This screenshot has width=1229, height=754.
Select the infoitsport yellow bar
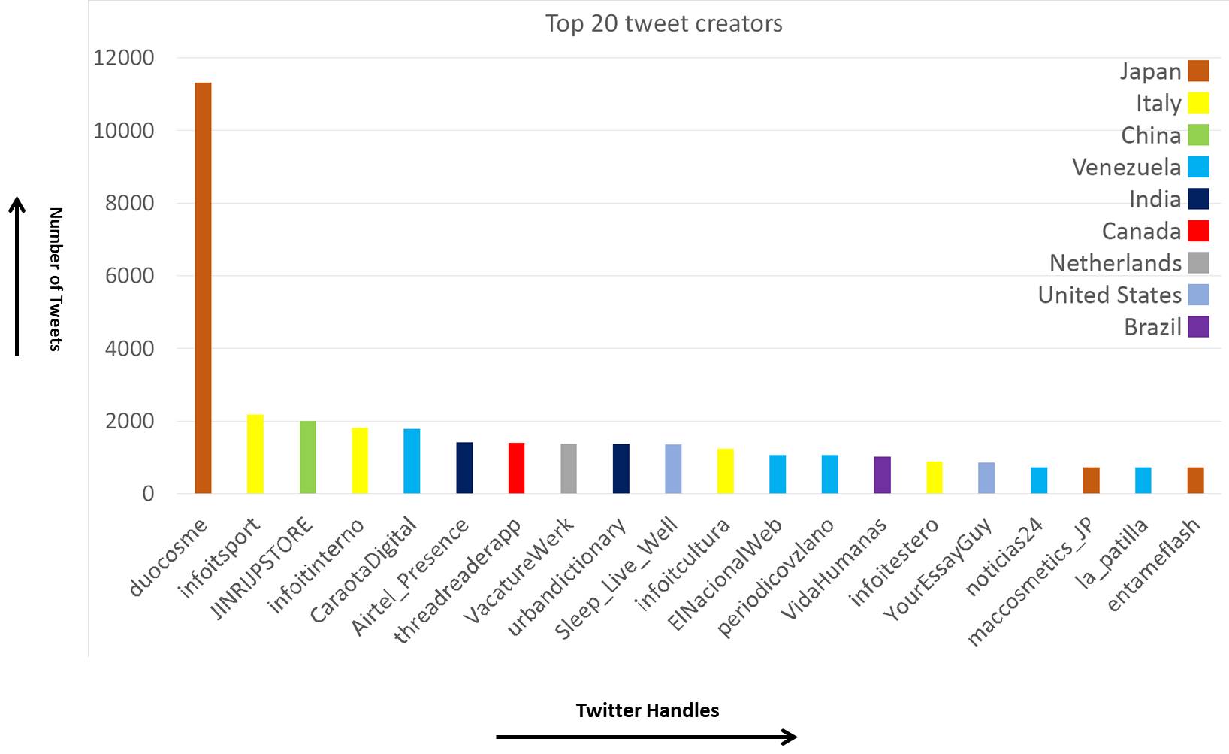tap(255, 454)
